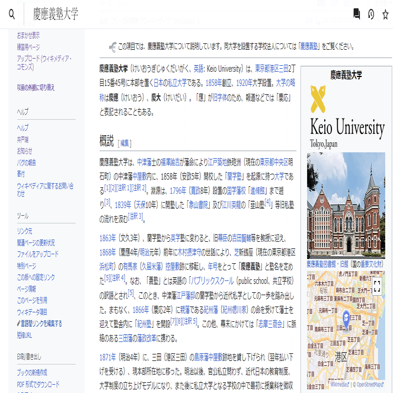Open 特別ページ link
This screenshot has width=393, height=393.
pos(26,266)
